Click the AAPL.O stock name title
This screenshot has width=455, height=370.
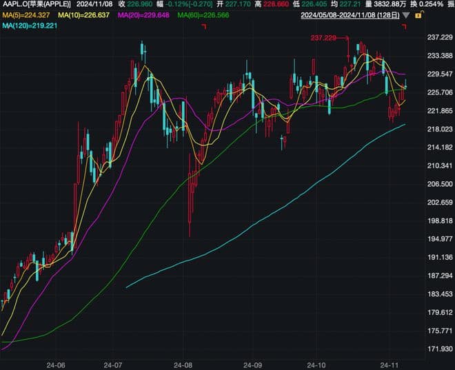click(x=37, y=4)
